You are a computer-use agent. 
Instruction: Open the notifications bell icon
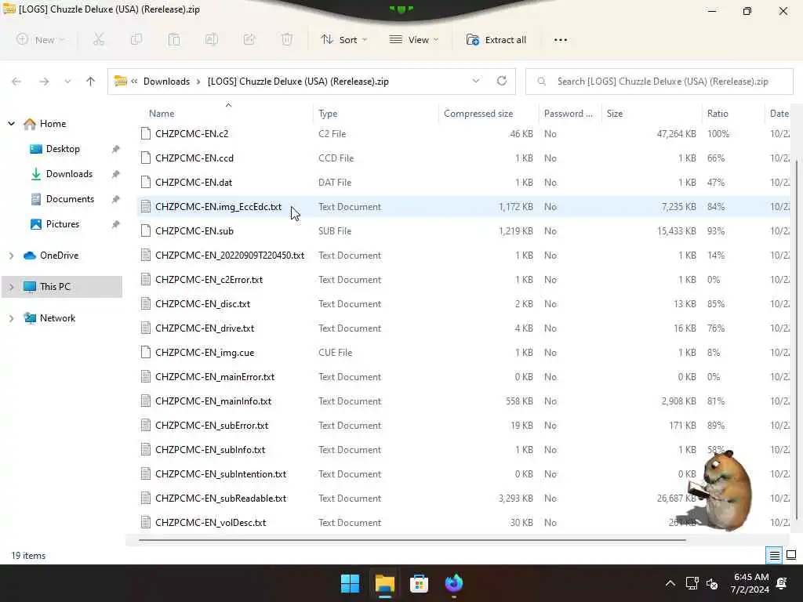tap(782, 583)
